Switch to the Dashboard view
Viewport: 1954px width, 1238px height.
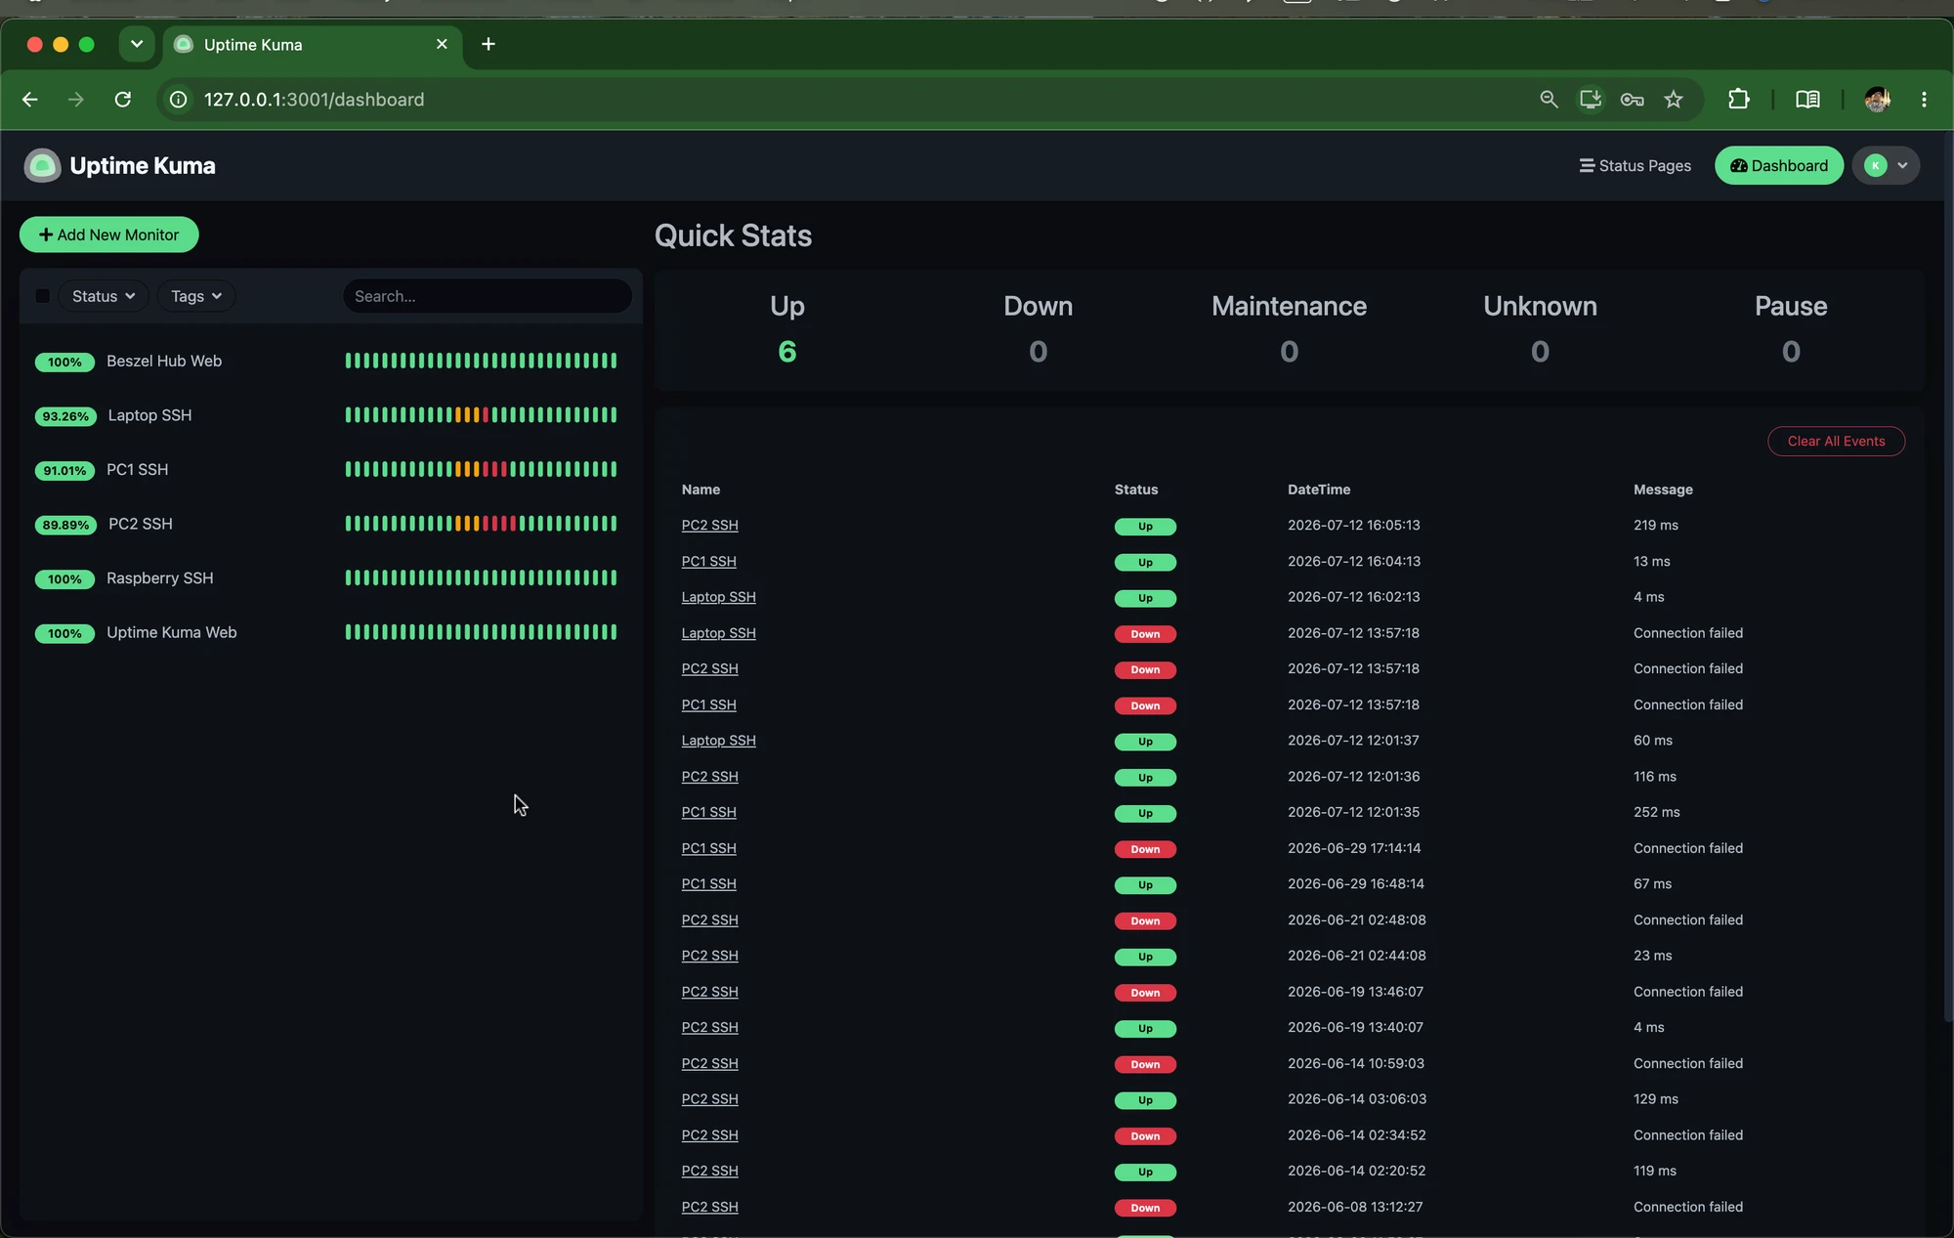click(x=1779, y=166)
